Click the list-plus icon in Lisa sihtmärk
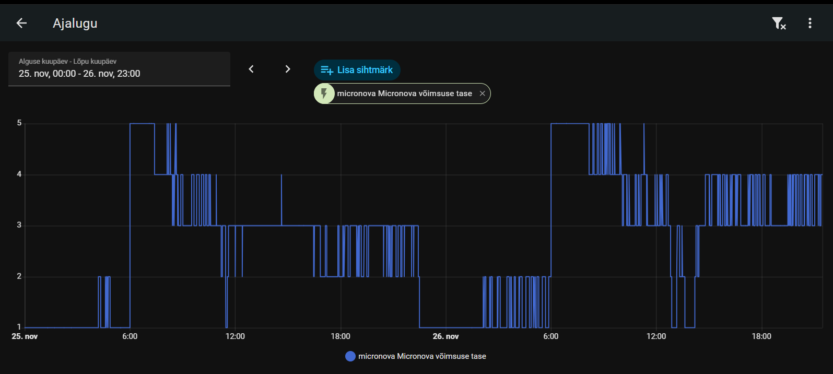Image resolution: width=833 pixels, height=374 pixels. 327,70
